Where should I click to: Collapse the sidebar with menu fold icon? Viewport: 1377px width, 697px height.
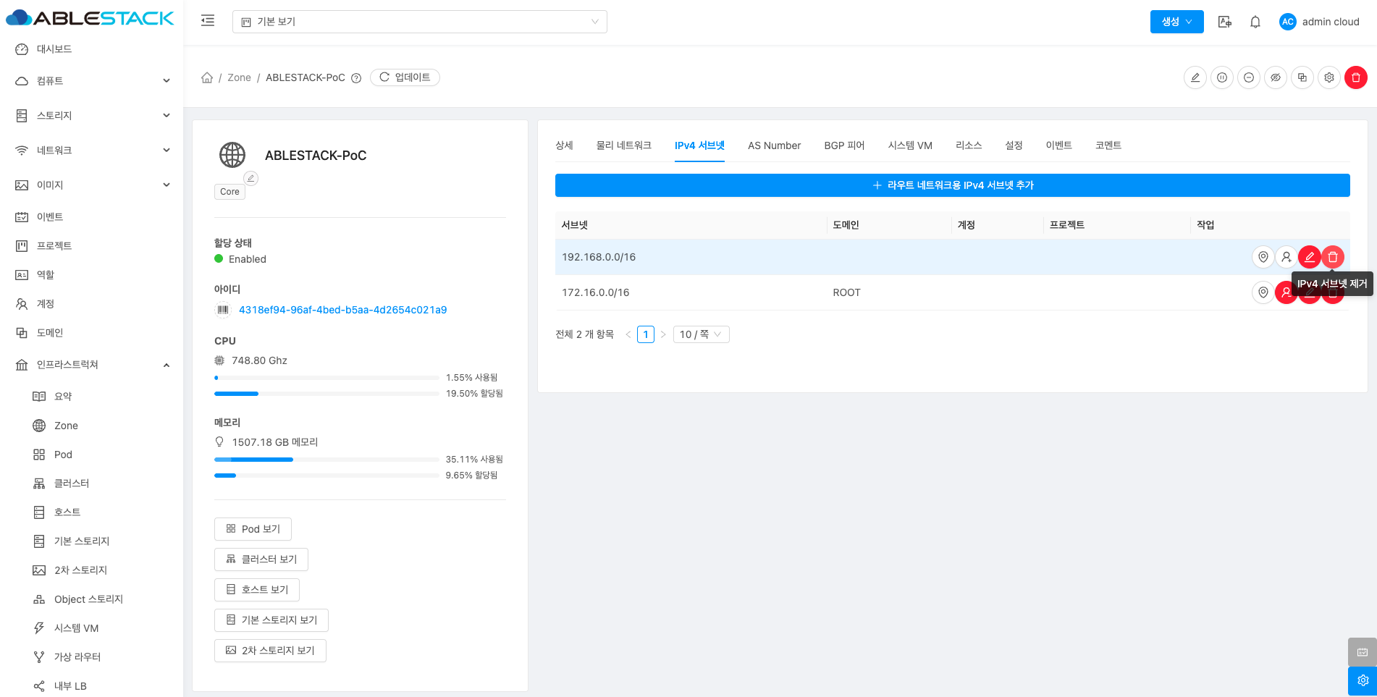[x=208, y=21]
